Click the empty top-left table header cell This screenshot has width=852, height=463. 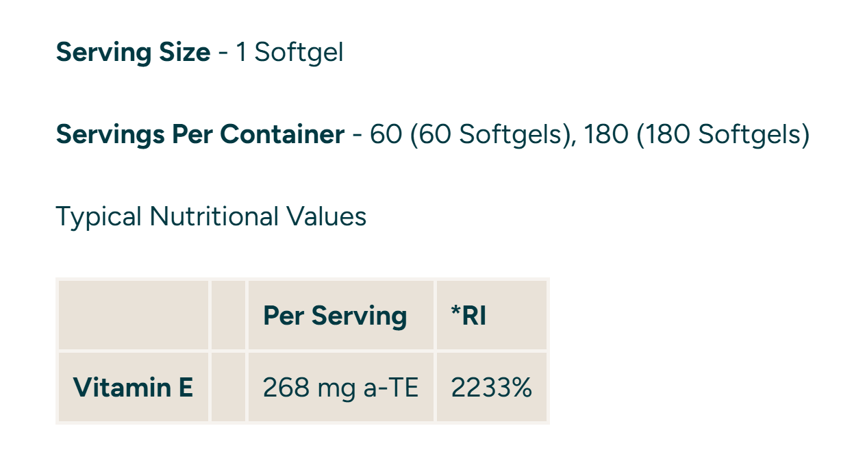coord(134,315)
